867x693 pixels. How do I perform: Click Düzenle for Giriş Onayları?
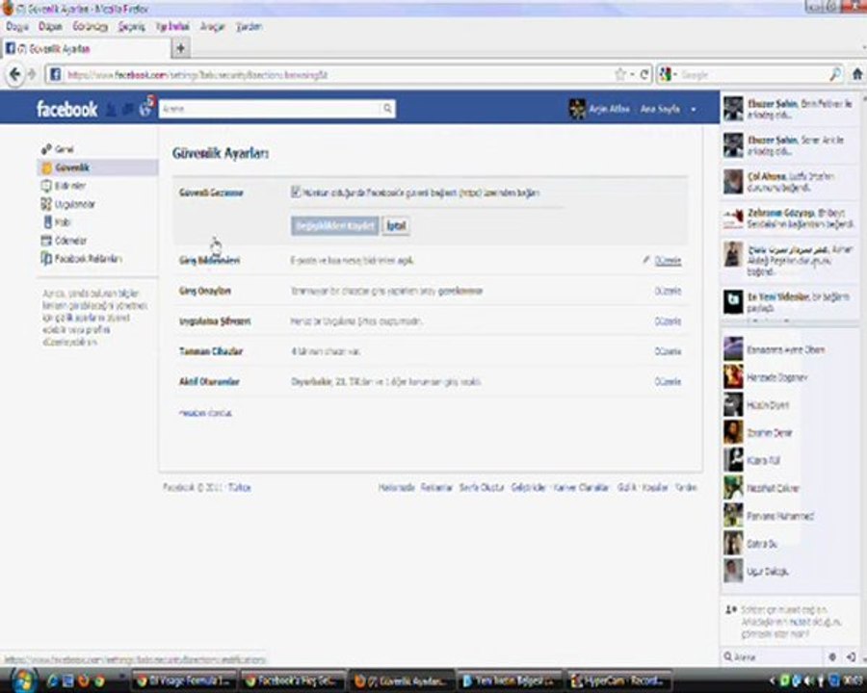click(x=668, y=291)
